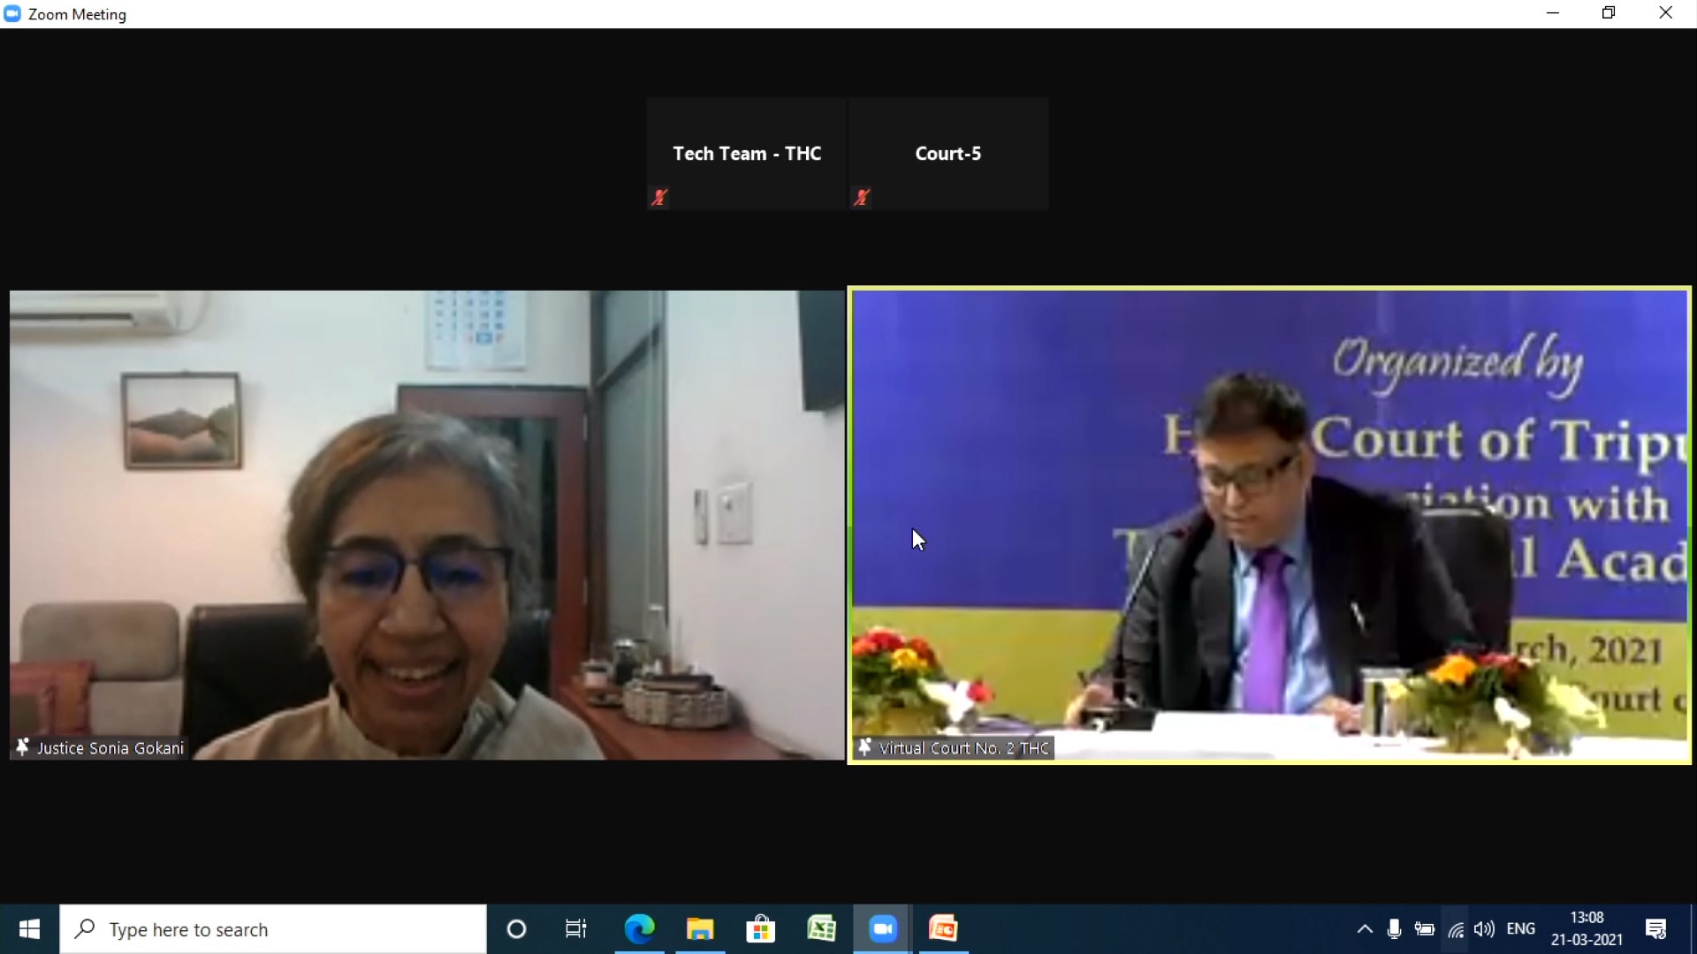Click microphone icon in system tray
Screen dimensions: 1697x954
pyautogui.click(x=1395, y=929)
